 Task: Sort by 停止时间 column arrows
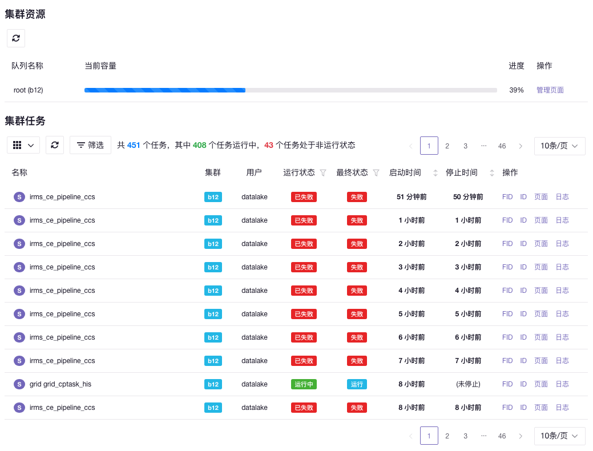pos(492,173)
